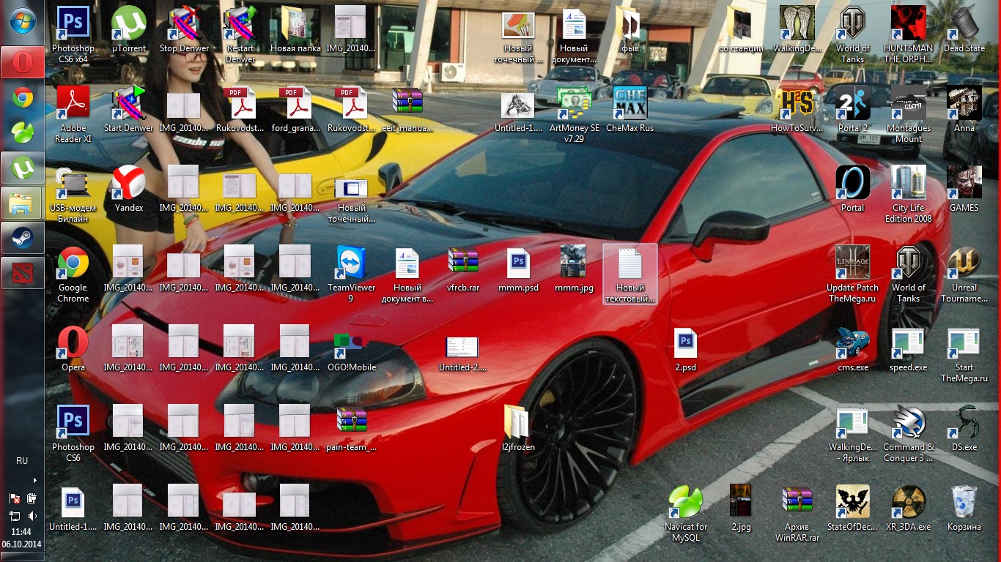Select the vfrcb.rar archive
This screenshot has height=562, width=1001.
[462, 269]
